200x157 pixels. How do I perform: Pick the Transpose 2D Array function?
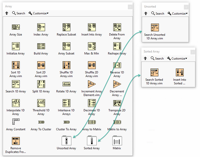point(117,103)
